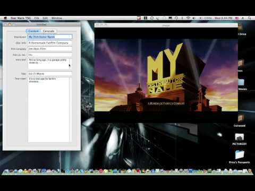Open the Time Machine clock icon

[x=176, y=18]
